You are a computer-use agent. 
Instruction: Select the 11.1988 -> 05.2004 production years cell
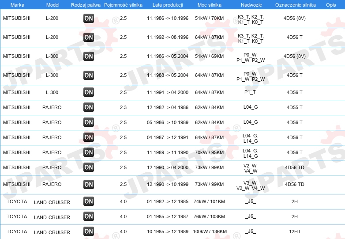(168, 75)
